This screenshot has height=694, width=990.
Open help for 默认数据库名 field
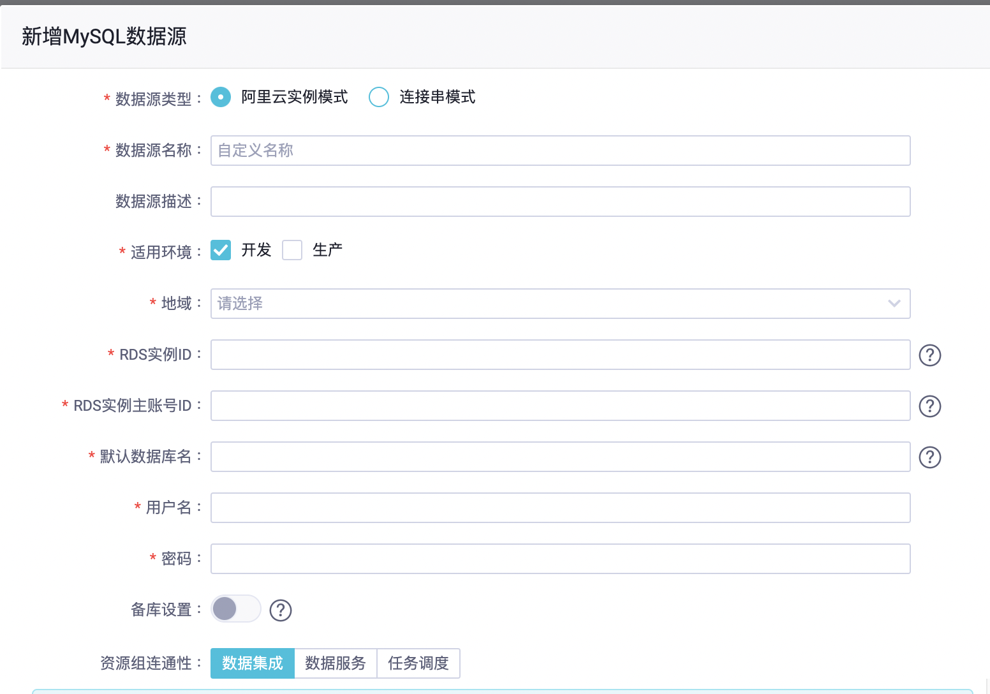930,457
